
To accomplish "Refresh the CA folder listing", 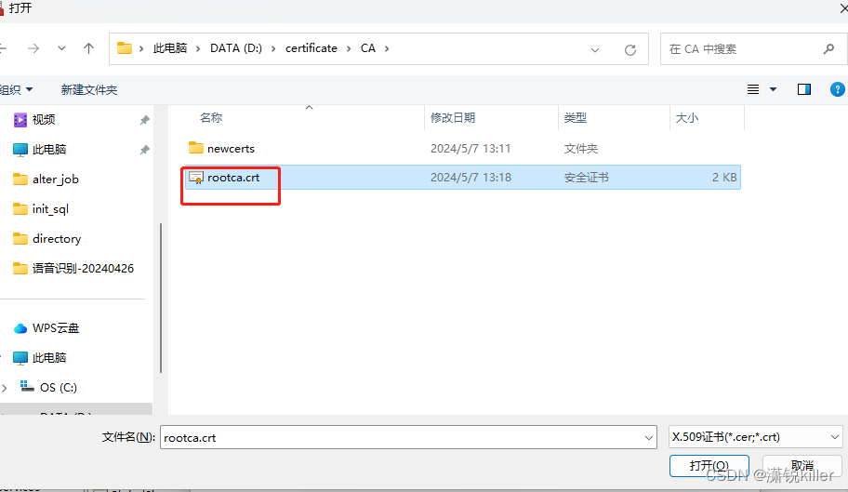I will 630,49.
